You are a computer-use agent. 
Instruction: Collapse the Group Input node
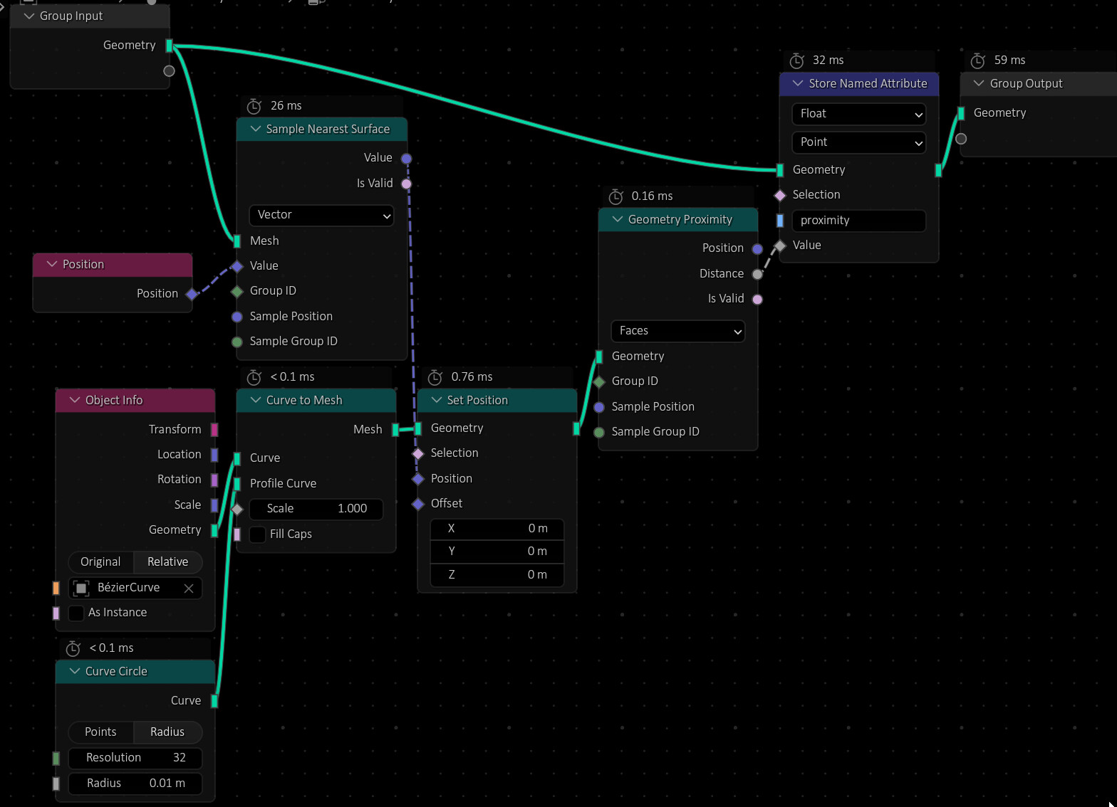click(x=29, y=16)
